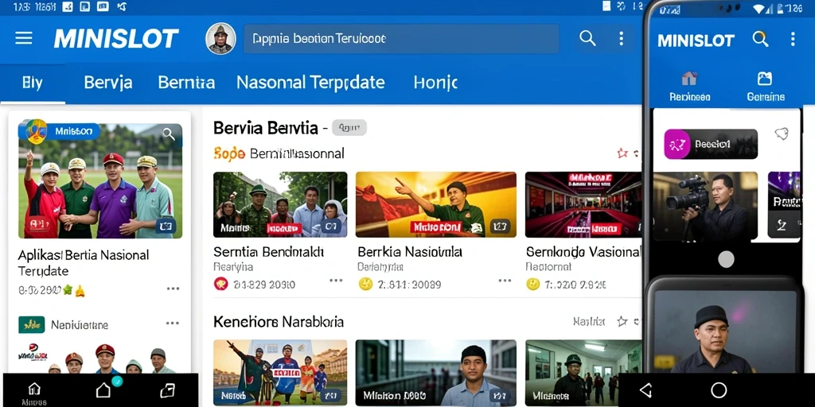815x407 pixels.
Task: Tap search icon in the phone MINISLOT header
Action: (x=760, y=38)
